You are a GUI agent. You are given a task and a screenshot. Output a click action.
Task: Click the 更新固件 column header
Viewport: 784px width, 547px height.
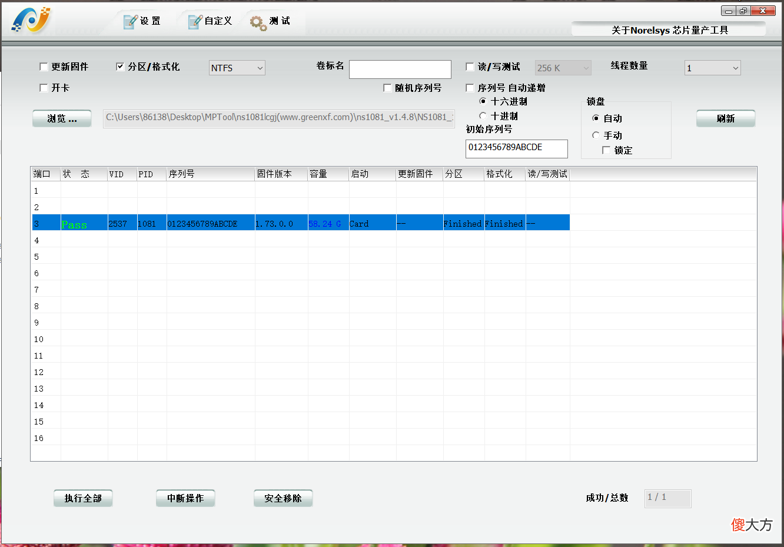click(420, 174)
